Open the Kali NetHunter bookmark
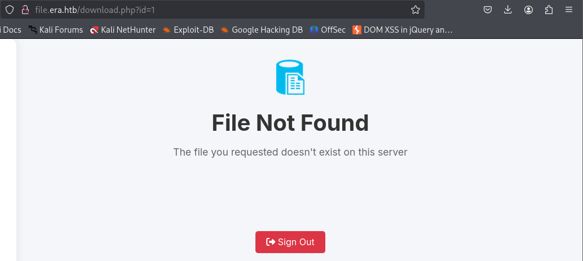Viewport: 583px width, 261px height. (x=123, y=30)
